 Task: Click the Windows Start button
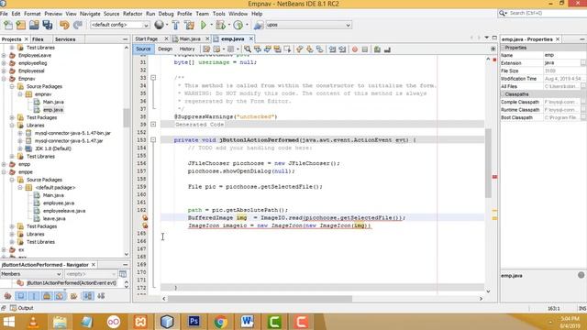tap(8, 322)
